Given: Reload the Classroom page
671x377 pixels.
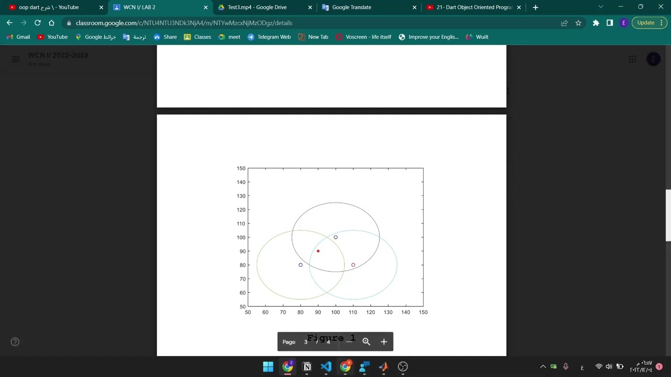Looking at the screenshot, I should click(38, 23).
